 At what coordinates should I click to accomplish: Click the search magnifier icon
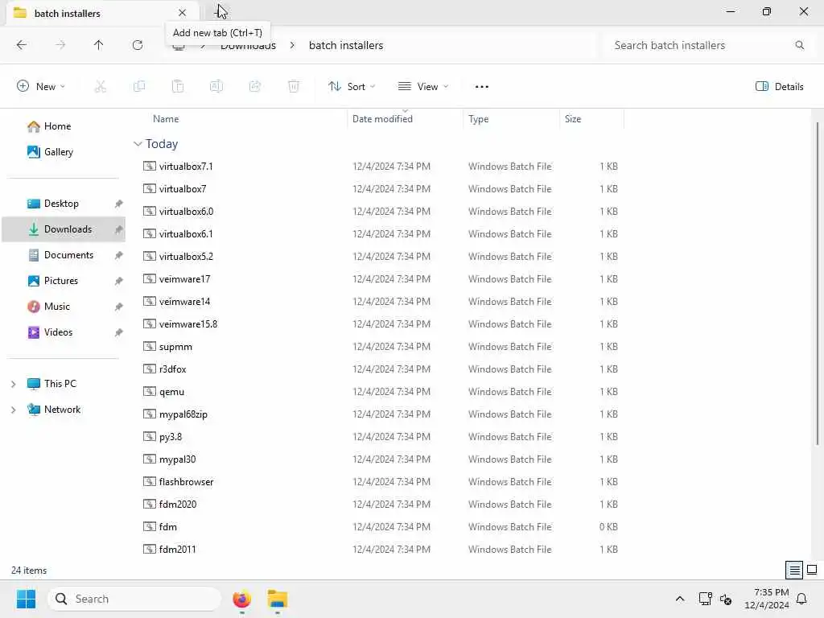pos(799,45)
